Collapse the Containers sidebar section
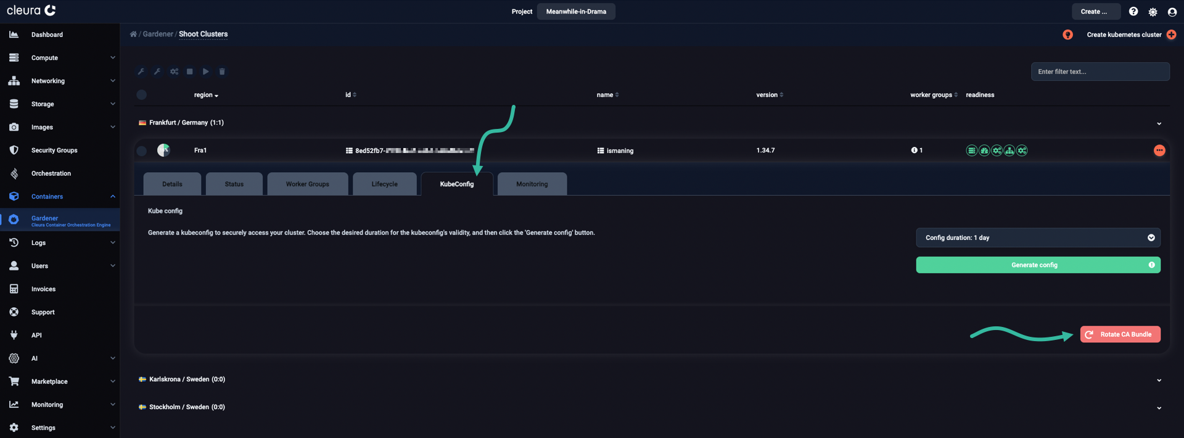Screen dimensions: 1184x438 pyautogui.click(x=60, y=196)
